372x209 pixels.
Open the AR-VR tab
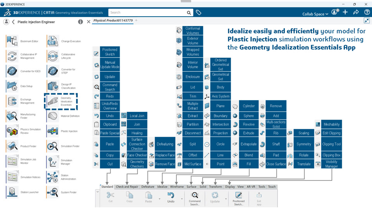[251, 187]
